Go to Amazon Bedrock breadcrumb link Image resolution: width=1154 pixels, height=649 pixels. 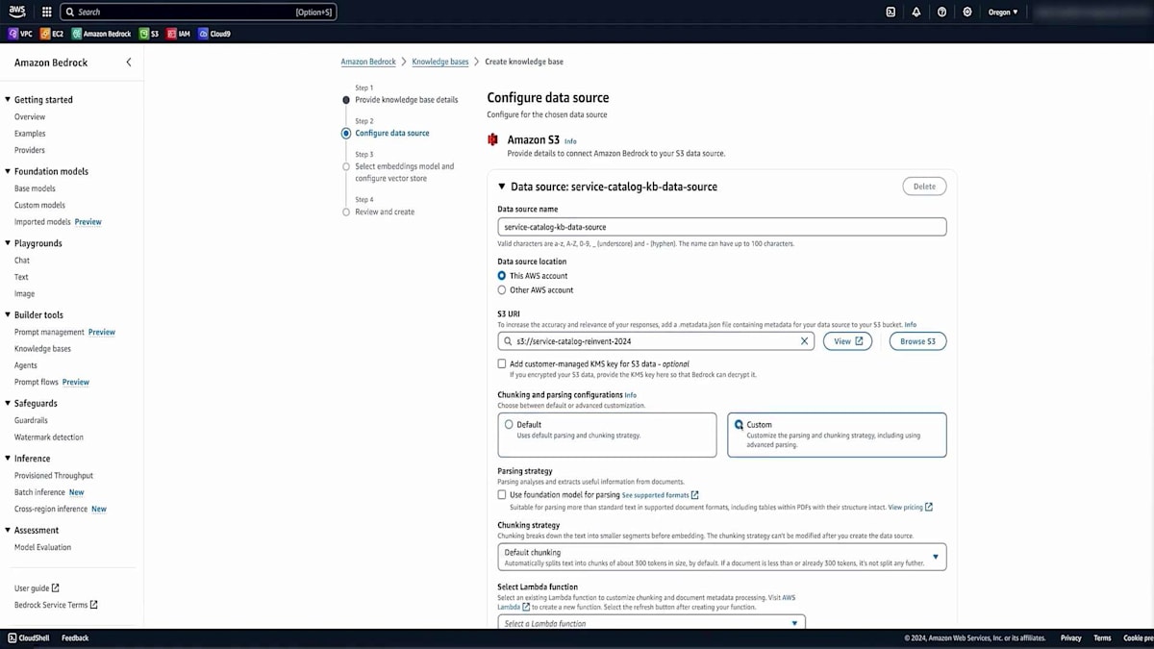(x=368, y=62)
